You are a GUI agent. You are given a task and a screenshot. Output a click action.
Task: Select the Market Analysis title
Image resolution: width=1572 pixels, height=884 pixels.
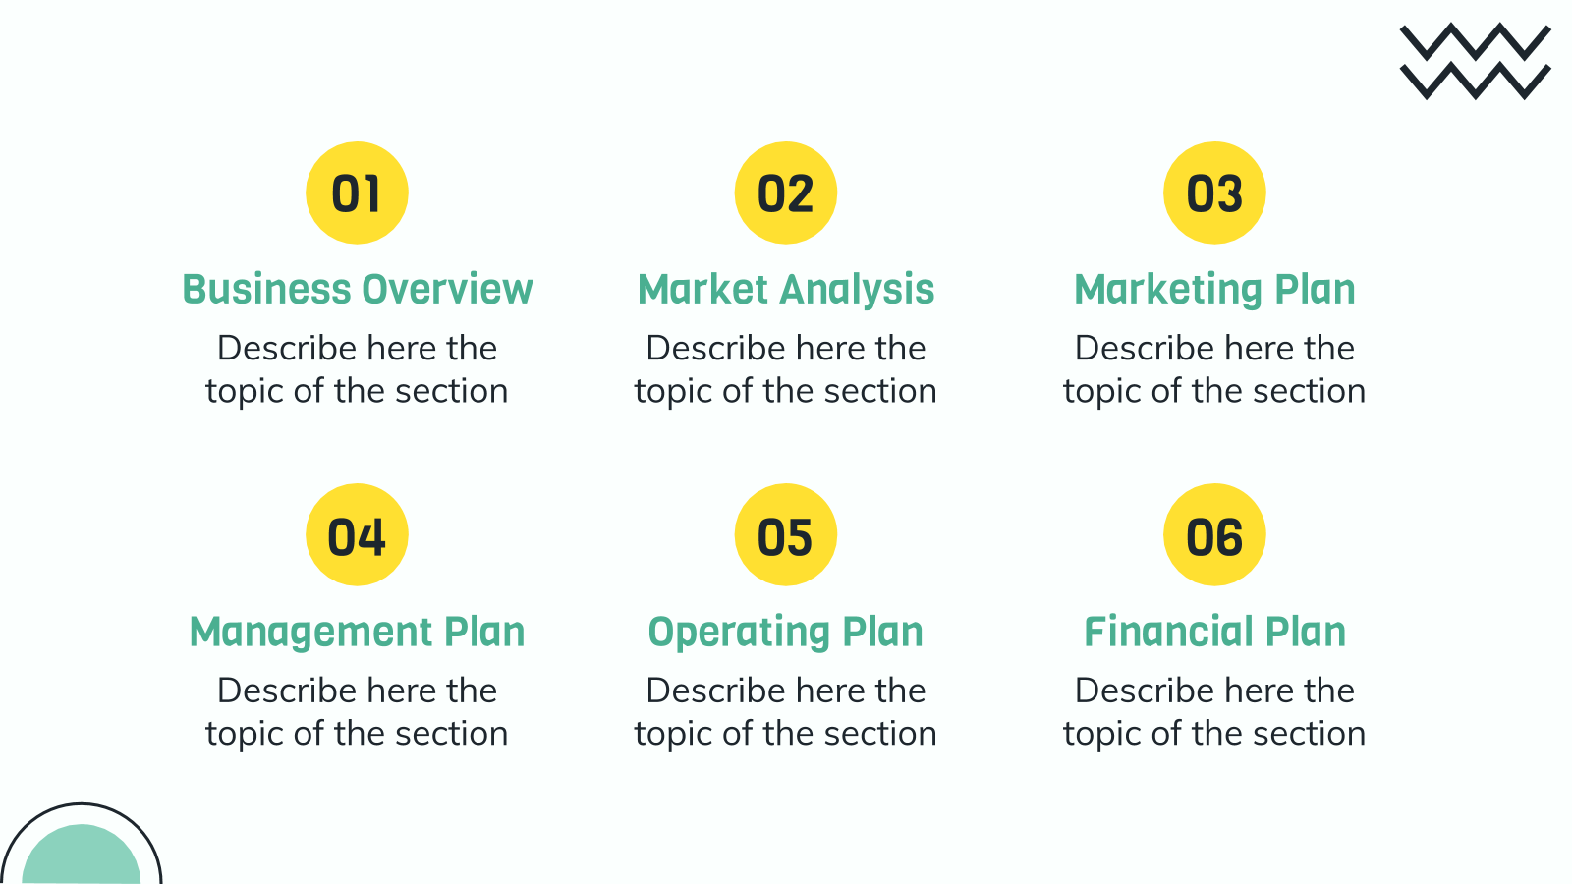pos(786,290)
